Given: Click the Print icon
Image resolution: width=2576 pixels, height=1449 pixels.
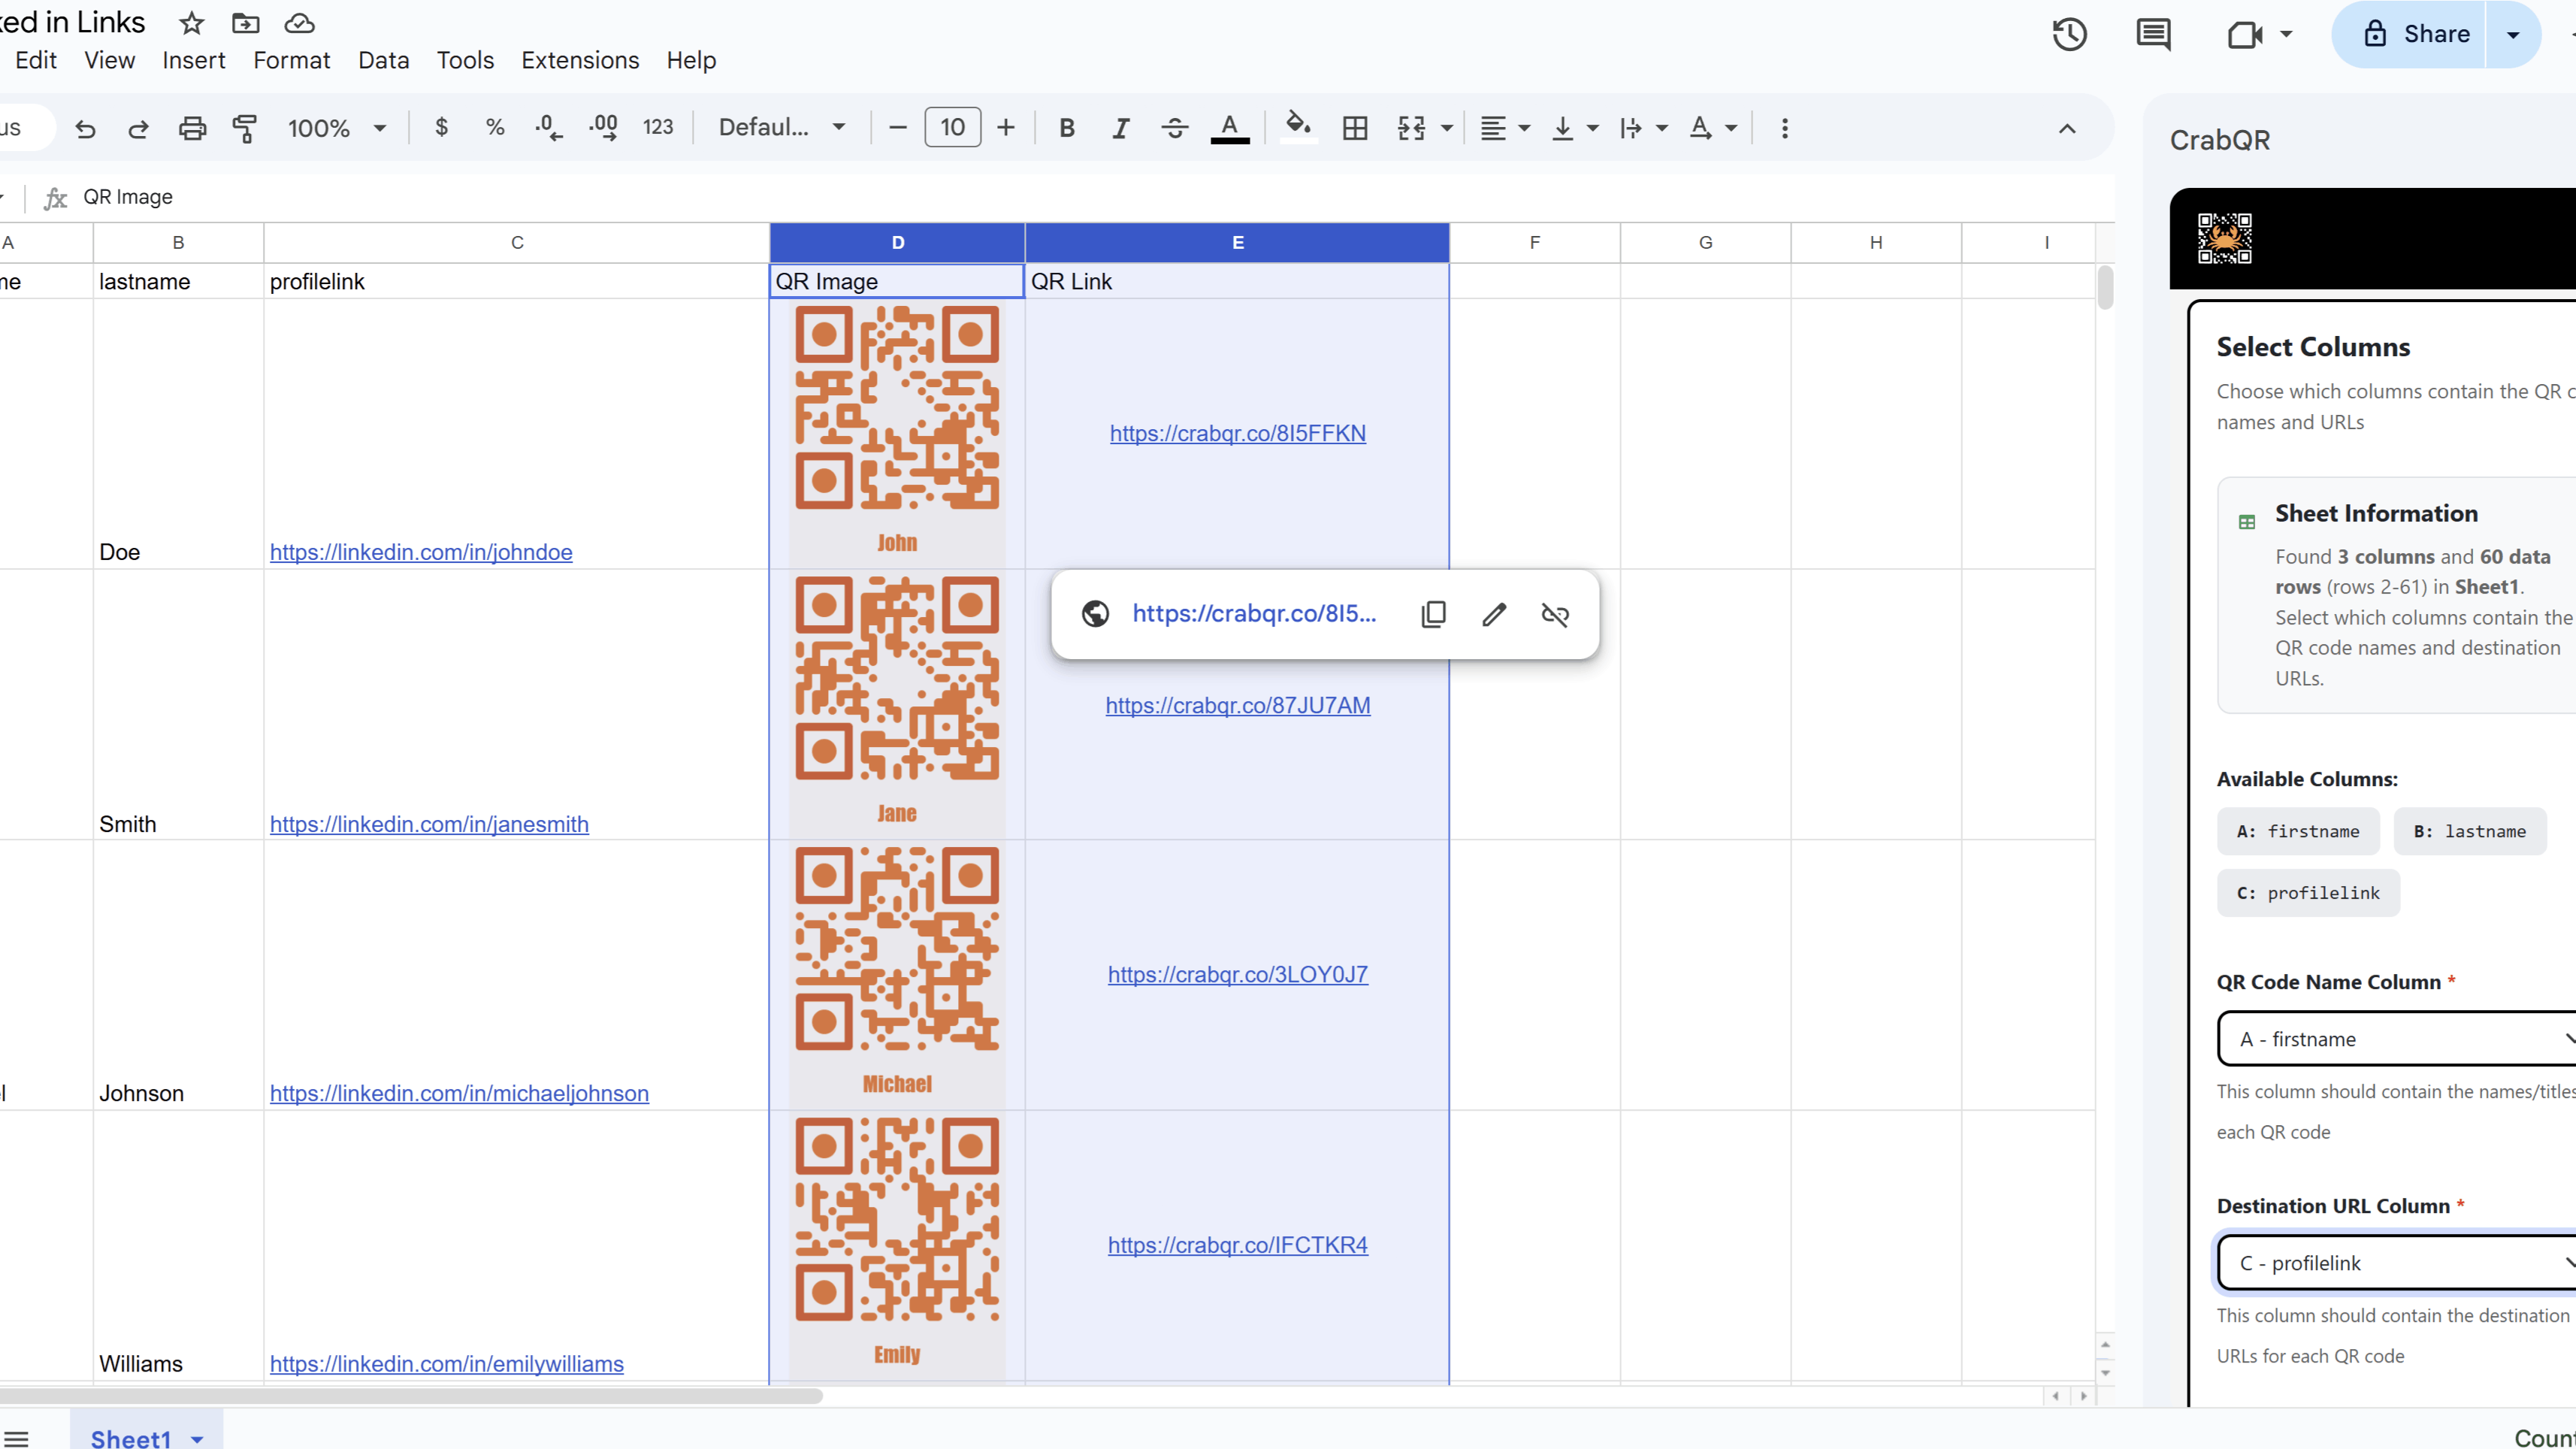Looking at the screenshot, I should pos(192,128).
